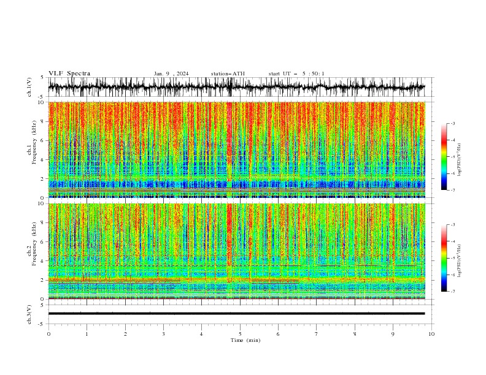Screen dimensions: 486x375
Task: Select the date label "Jan. 9 , 2024"
Action: [171, 74]
